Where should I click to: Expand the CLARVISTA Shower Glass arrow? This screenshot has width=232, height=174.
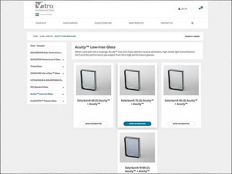63,101
